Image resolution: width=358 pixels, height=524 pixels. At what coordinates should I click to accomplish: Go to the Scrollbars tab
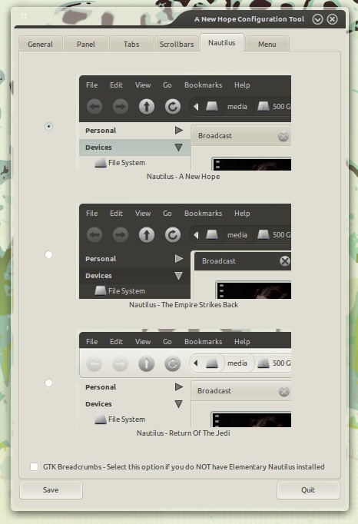tap(177, 44)
